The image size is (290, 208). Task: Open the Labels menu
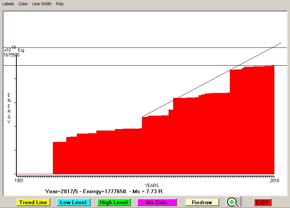pyautogui.click(x=8, y=4)
